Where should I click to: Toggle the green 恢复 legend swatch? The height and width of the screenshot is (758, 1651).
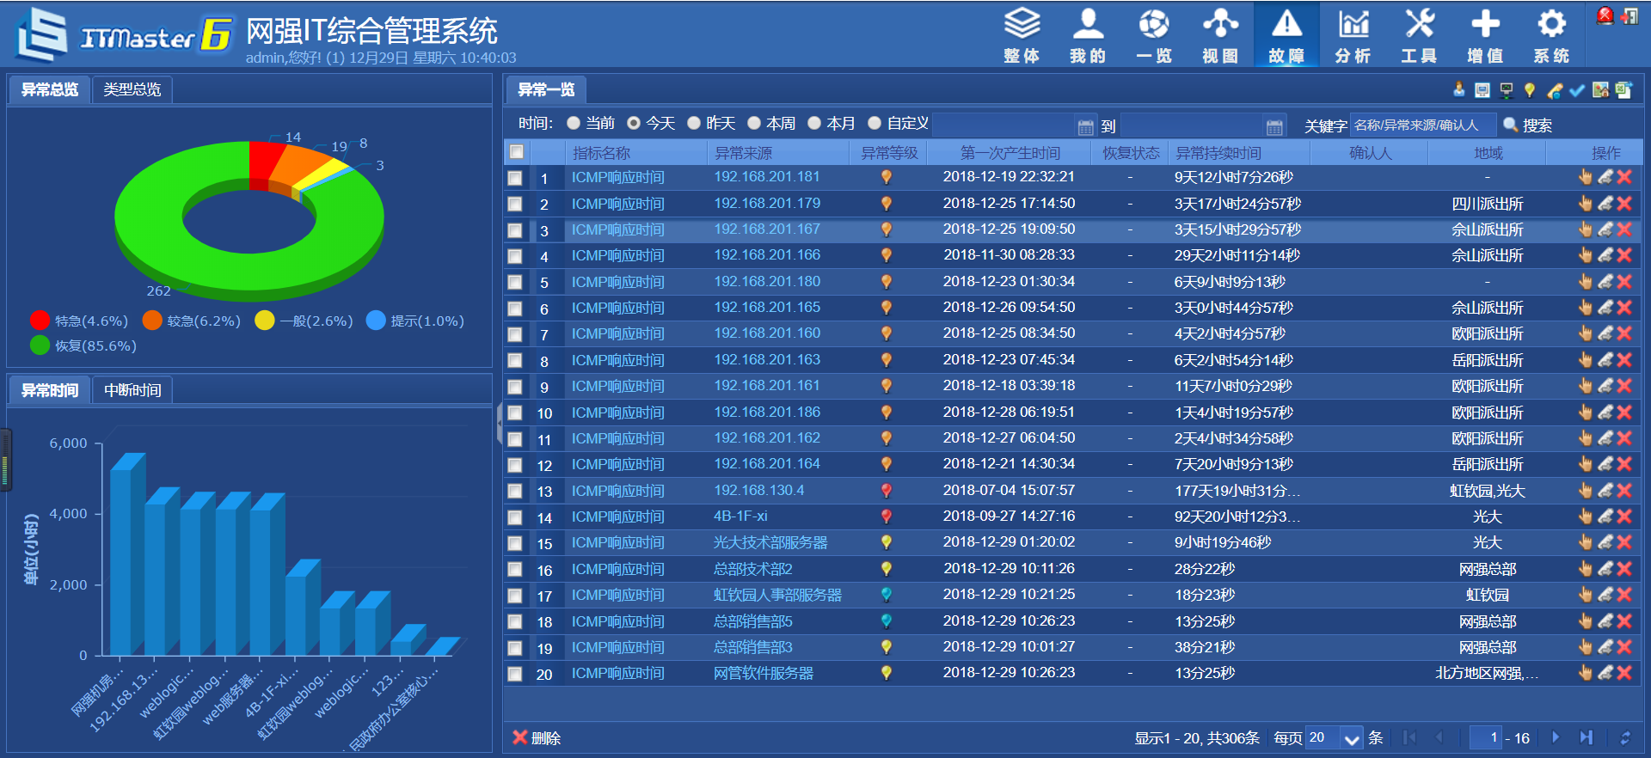(40, 345)
